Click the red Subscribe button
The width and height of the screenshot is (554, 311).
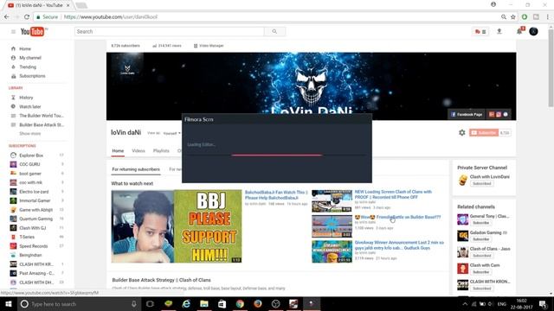point(484,132)
